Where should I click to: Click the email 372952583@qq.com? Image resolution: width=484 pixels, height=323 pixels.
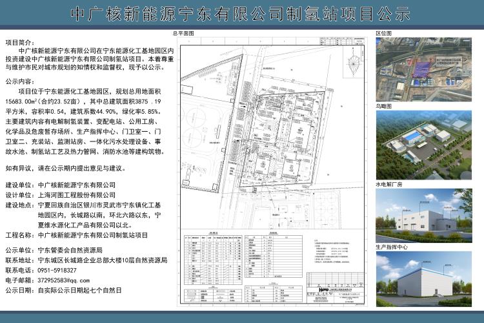[64, 280]
